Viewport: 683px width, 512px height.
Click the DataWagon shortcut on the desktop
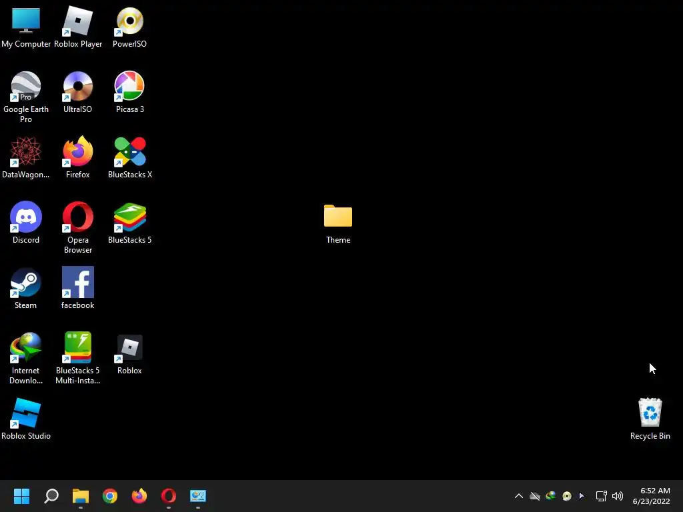(26, 158)
